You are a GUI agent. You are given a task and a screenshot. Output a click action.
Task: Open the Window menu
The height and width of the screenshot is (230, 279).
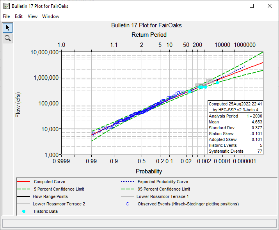[x=51, y=16]
